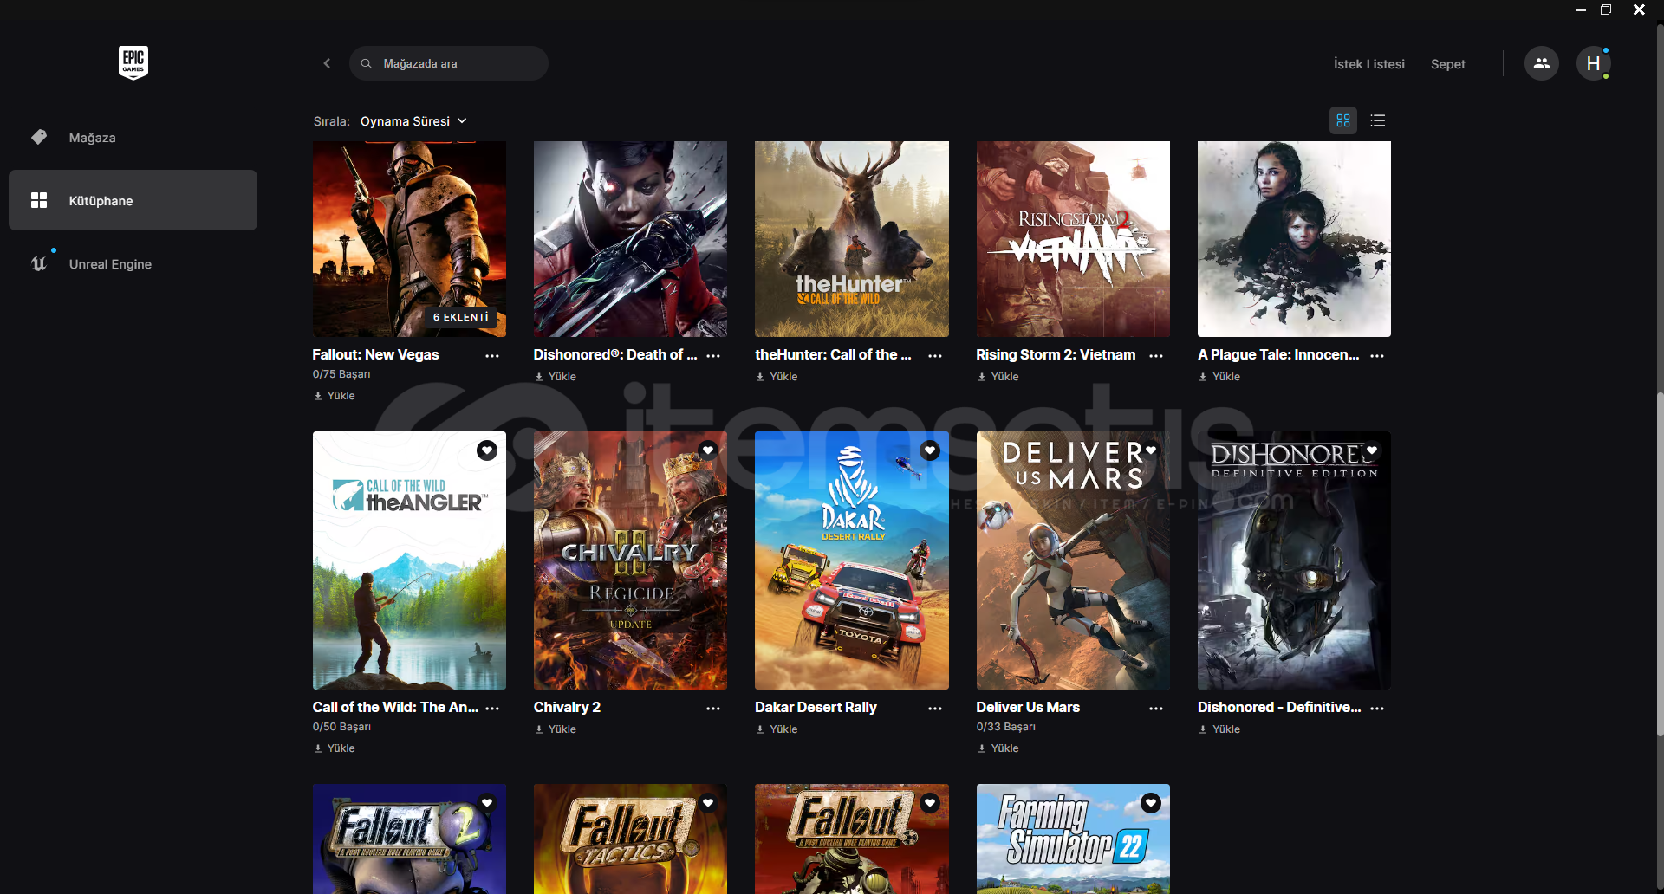Toggle favorite heart on Deliver Us Mars
The height and width of the screenshot is (894, 1664).
click(x=1151, y=450)
